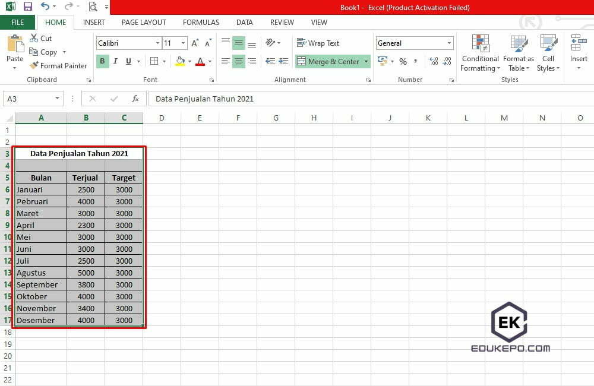Switch to the FORMULAS ribbon tab
Screen dimensions: 594x386
coord(201,22)
